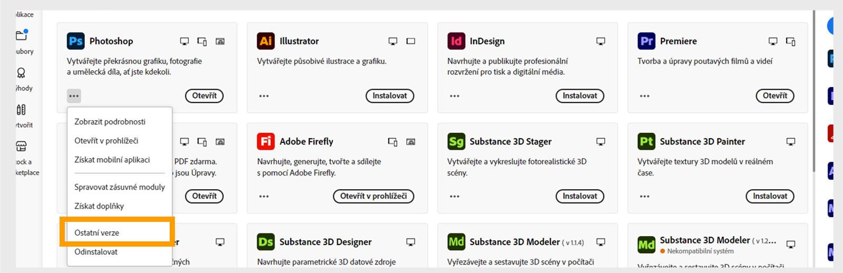843x273 pixels.
Task: Click Premiere's desktop platform icon
Action: click(773, 41)
